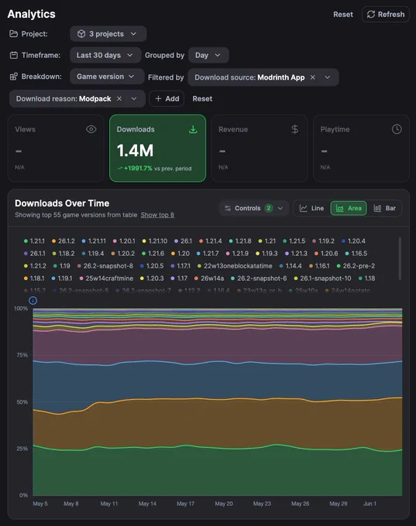Image resolution: width=416 pixels, height=526 pixels.
Task: Click the Reset filters link next to Add
Action: pos(202,99)
